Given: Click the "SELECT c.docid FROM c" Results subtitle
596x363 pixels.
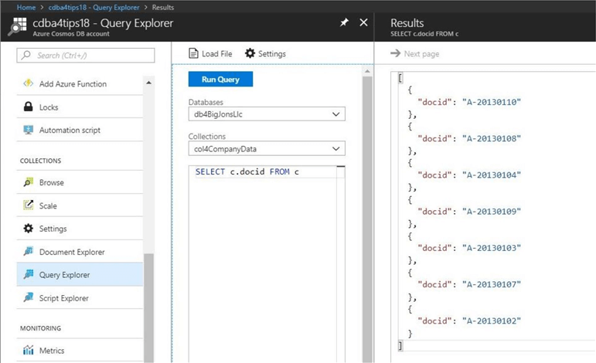Looking at the screenshot, I should [x=424, y=34].
